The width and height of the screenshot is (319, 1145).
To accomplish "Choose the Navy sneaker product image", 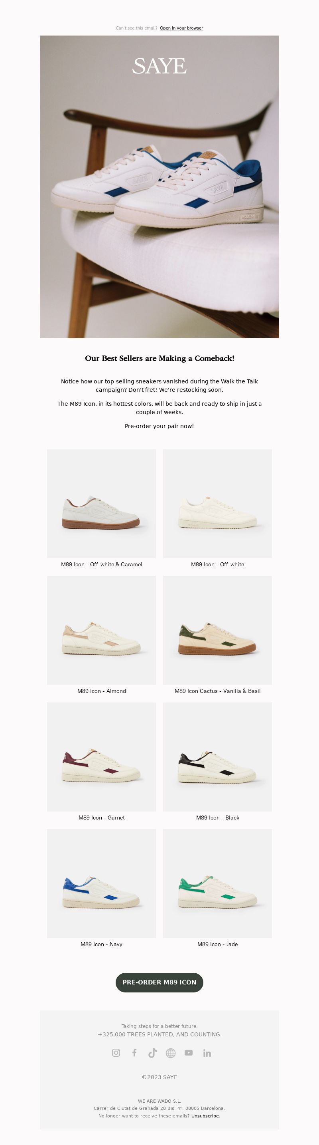I will tap(102, 883).
